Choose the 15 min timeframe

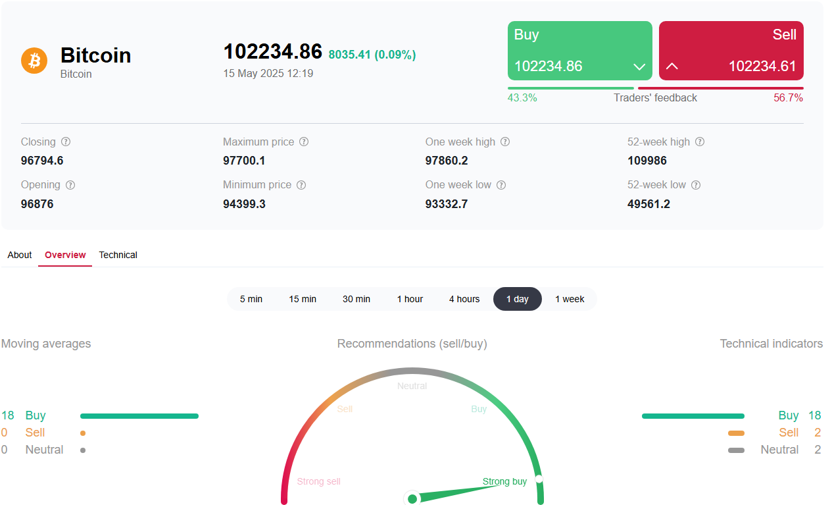[303, 299]
